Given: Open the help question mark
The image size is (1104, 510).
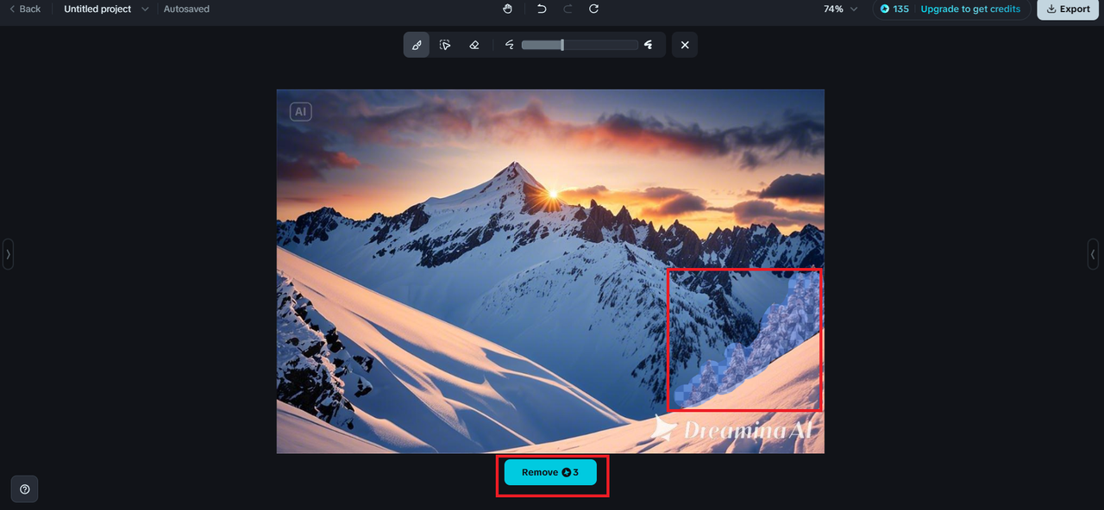Looking at the screenshot, I should [24, 489].
